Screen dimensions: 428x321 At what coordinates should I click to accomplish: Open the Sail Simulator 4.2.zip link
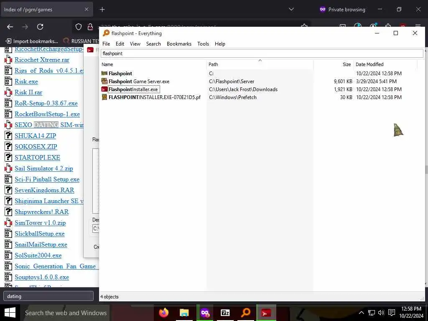tap(44, 168)
